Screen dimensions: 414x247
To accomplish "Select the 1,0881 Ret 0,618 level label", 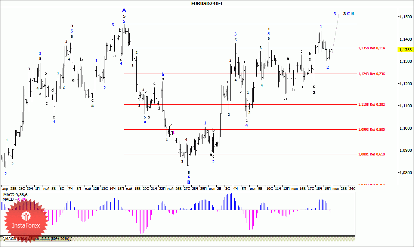I will pyautogui.click(x=371, y=154).
